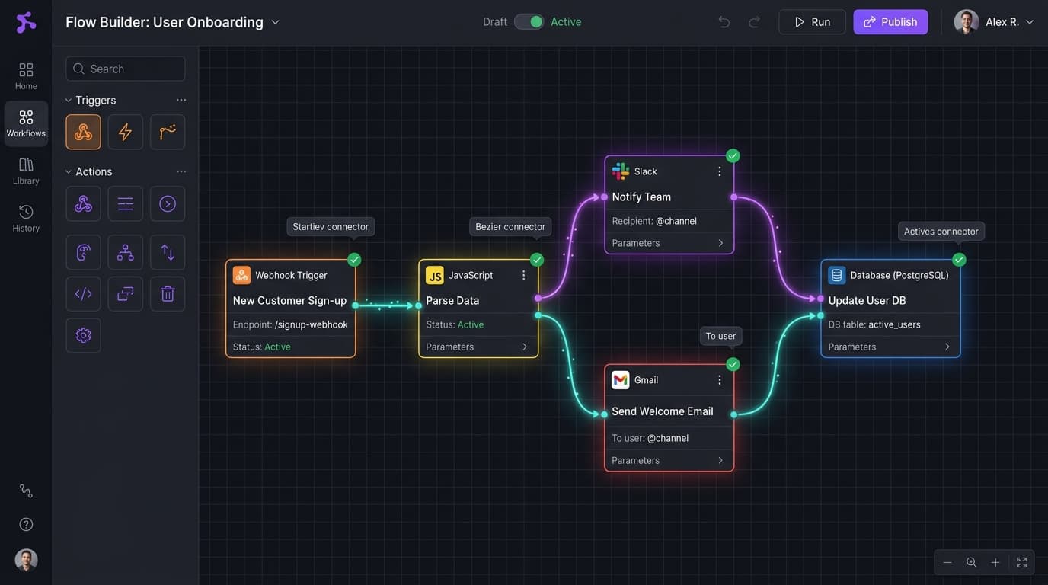This screenshot has width=1048, height=585.
Task: Add the purple webhook action from Actions
Action: pyautogui.click(x=83, y=203)
